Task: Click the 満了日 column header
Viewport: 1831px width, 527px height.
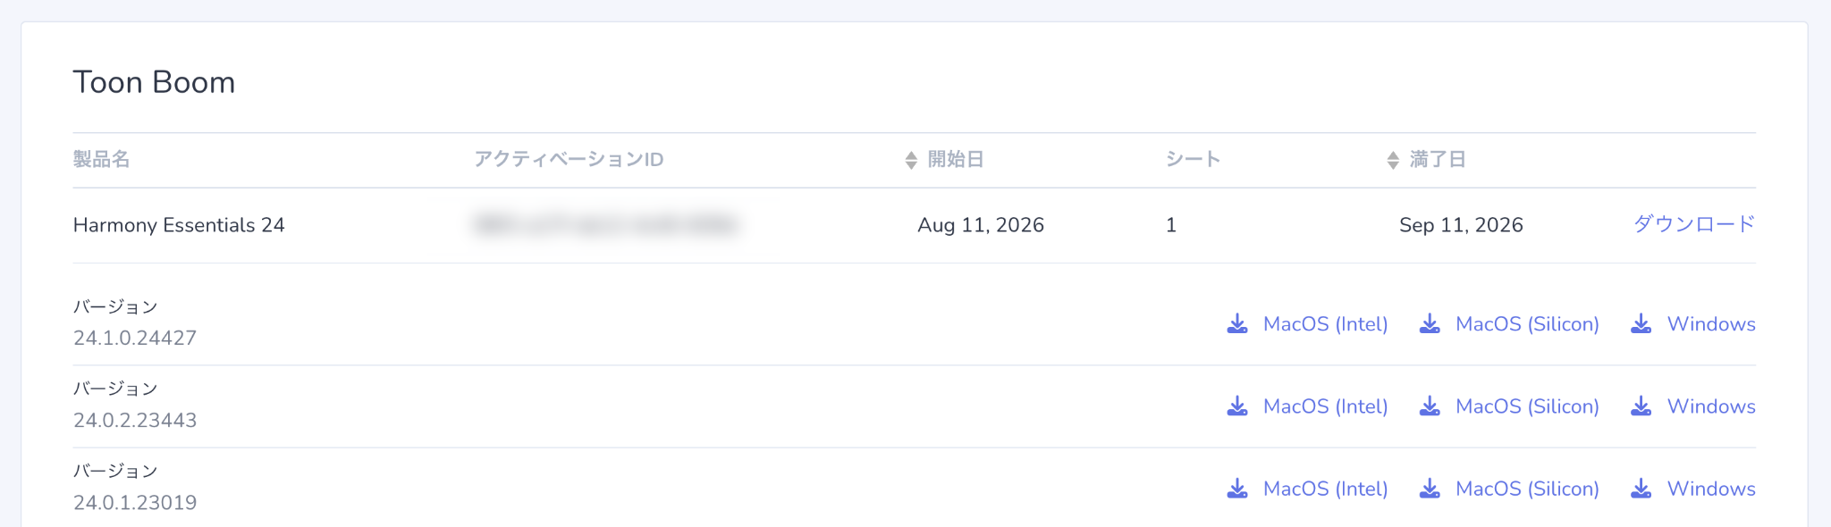Action: [1438, 160]
